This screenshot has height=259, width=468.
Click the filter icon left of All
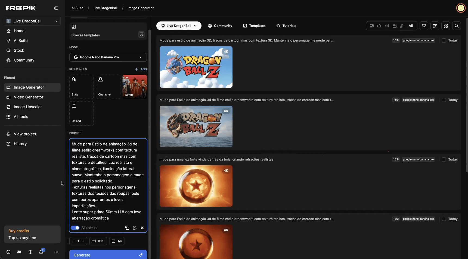402,26
